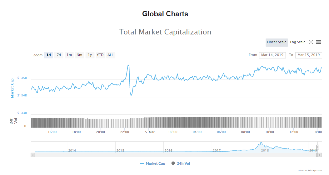The width and height of the screenshot is (329, 175).
Task: Switch to Log Scale
Action: point(297,42)
